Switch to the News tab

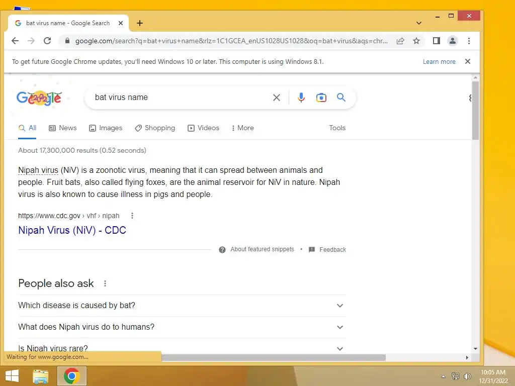[x=62, y=128]
